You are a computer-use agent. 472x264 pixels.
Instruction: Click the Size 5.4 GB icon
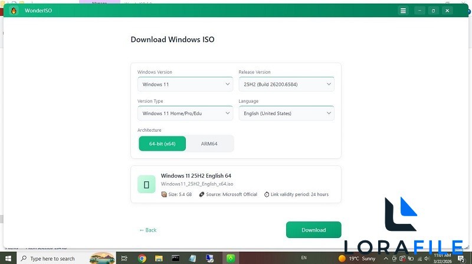point(164,194)
